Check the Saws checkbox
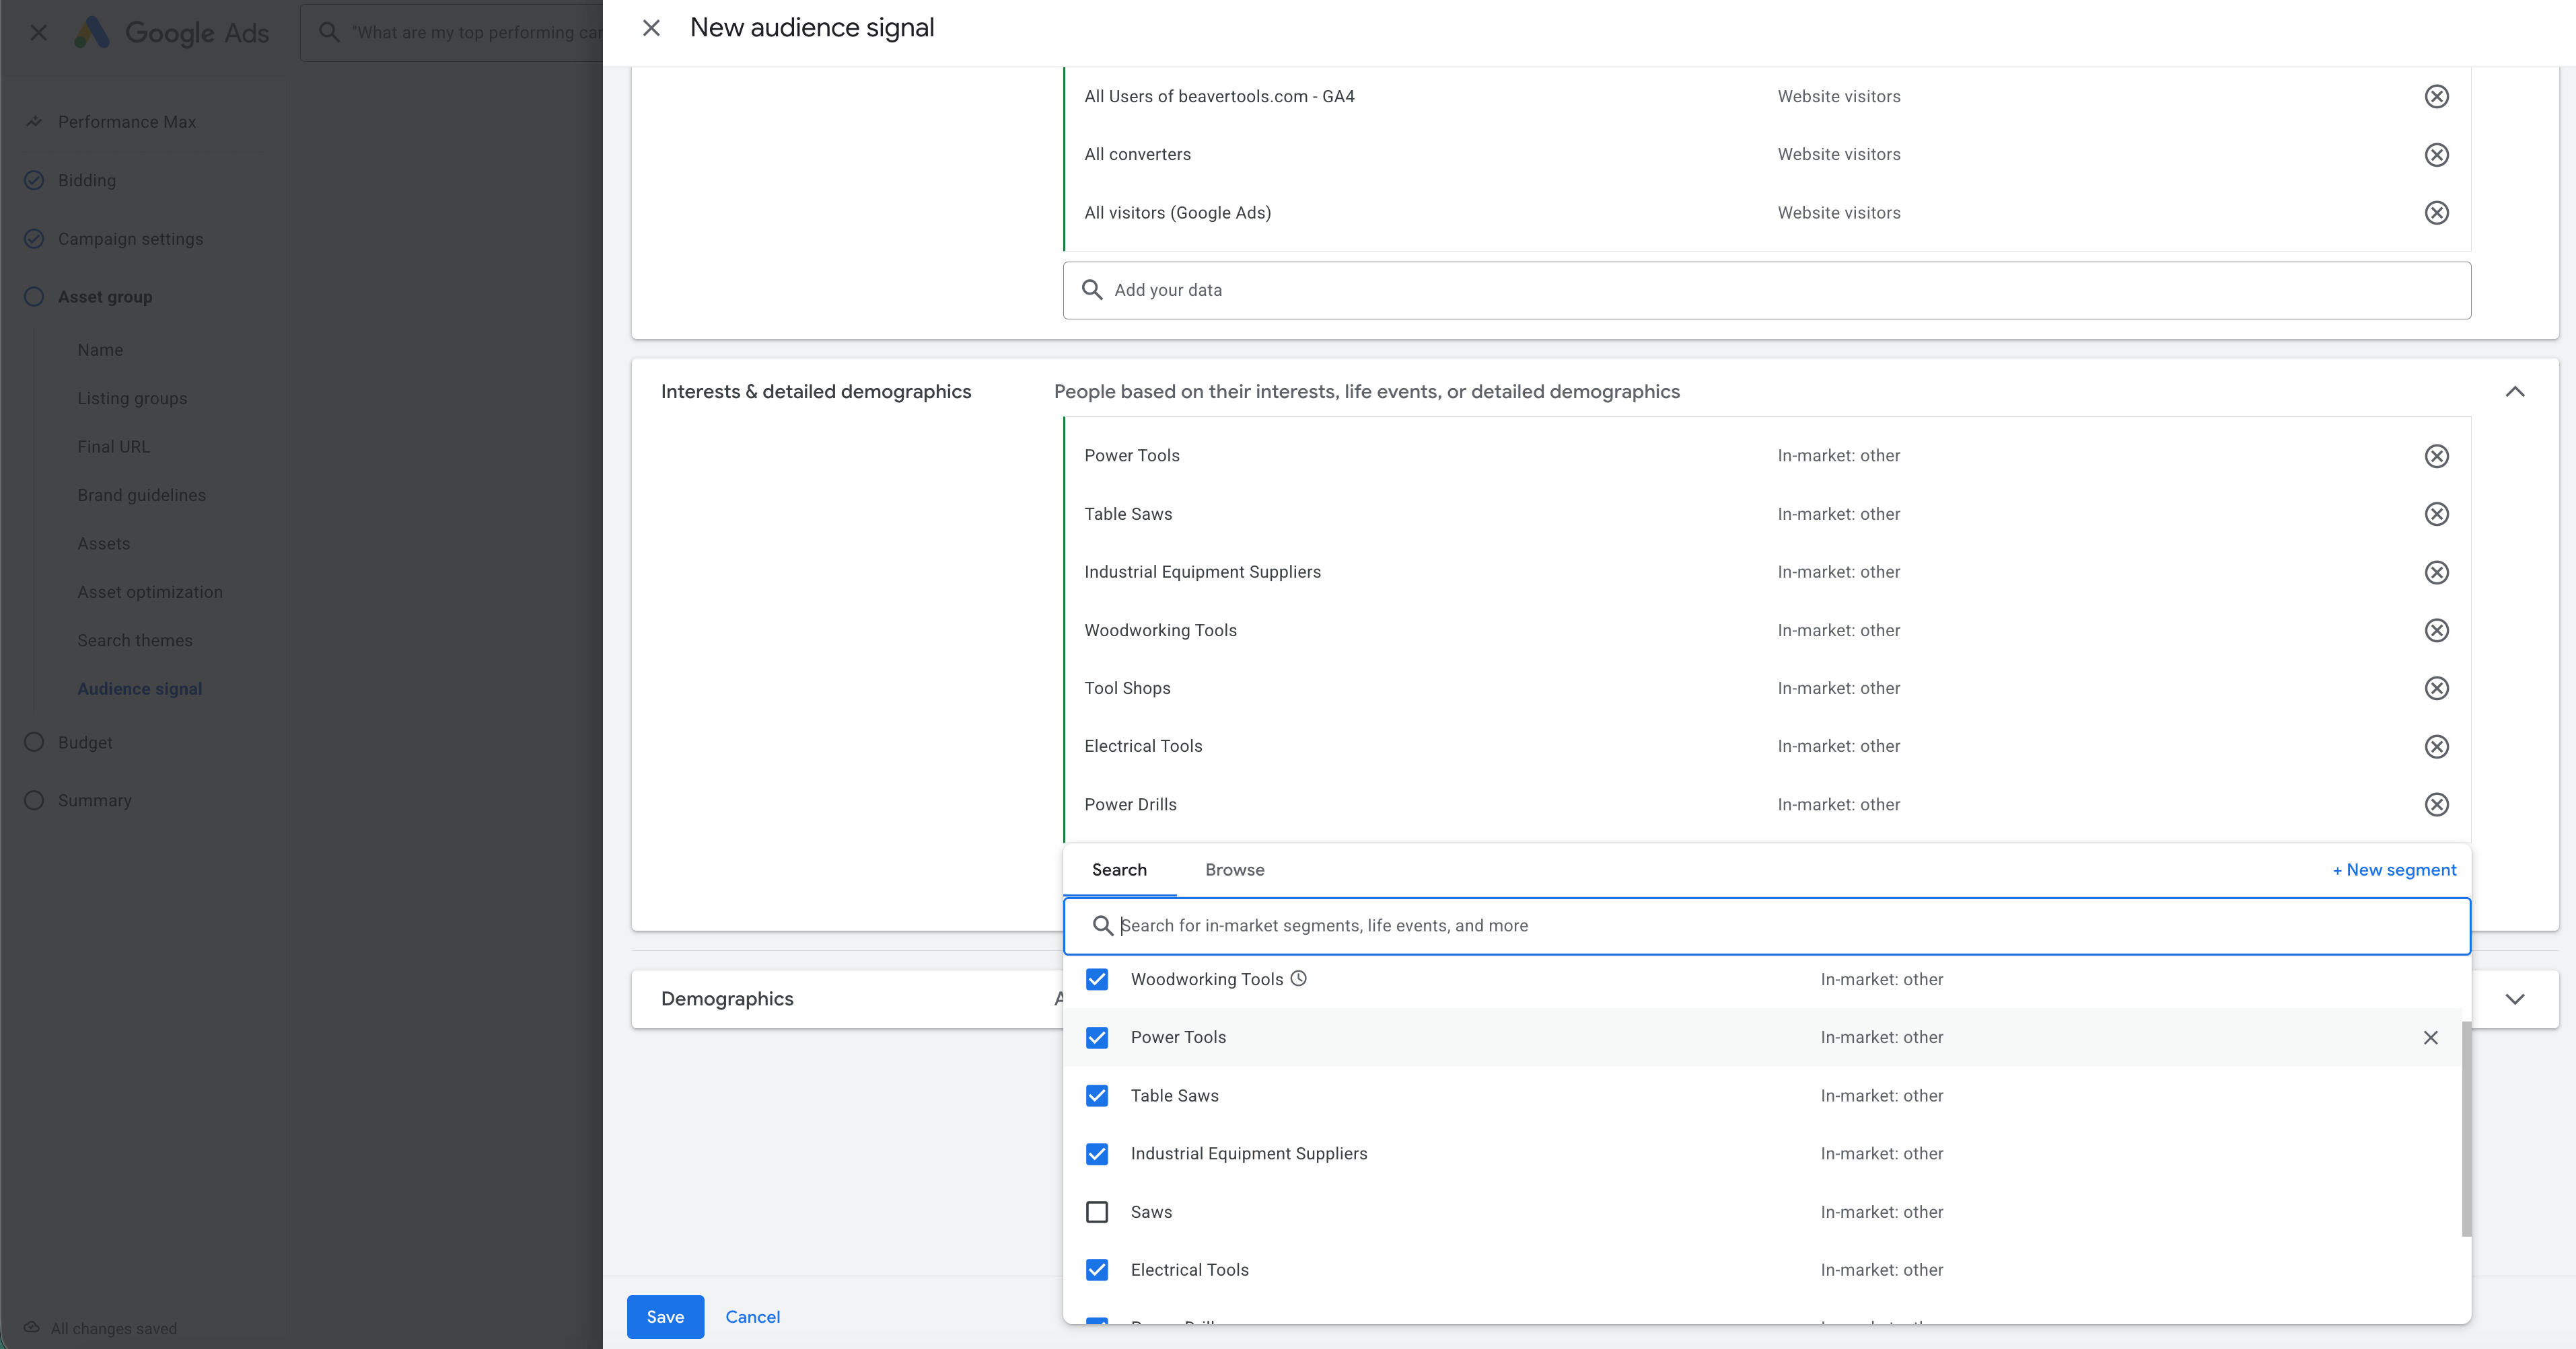The image size is (2576, 1349). pyautogui.click(x=1097, y=1212)
